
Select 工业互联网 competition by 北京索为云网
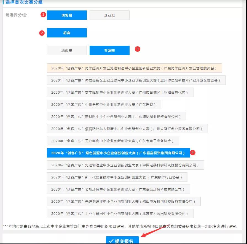(x=120, y=214)
